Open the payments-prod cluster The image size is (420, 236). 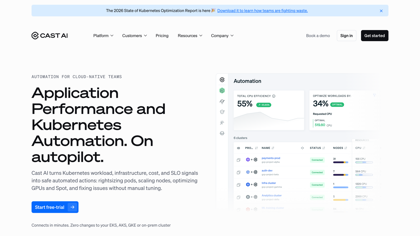pos(271,158)
